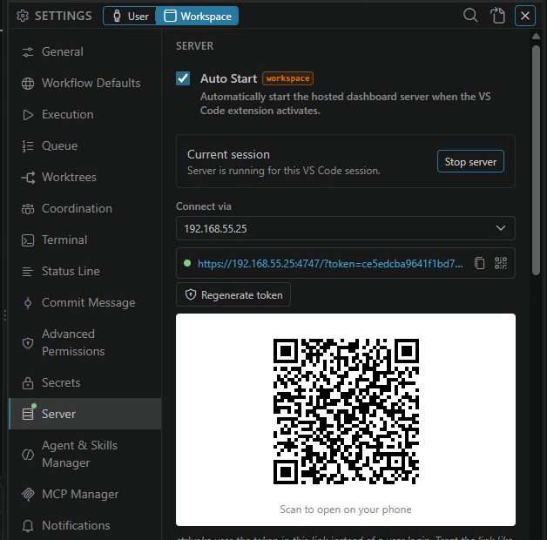Open the Connect via address dropdown
The height and width of the screenshot is (540, 547).
click(346, 228)
